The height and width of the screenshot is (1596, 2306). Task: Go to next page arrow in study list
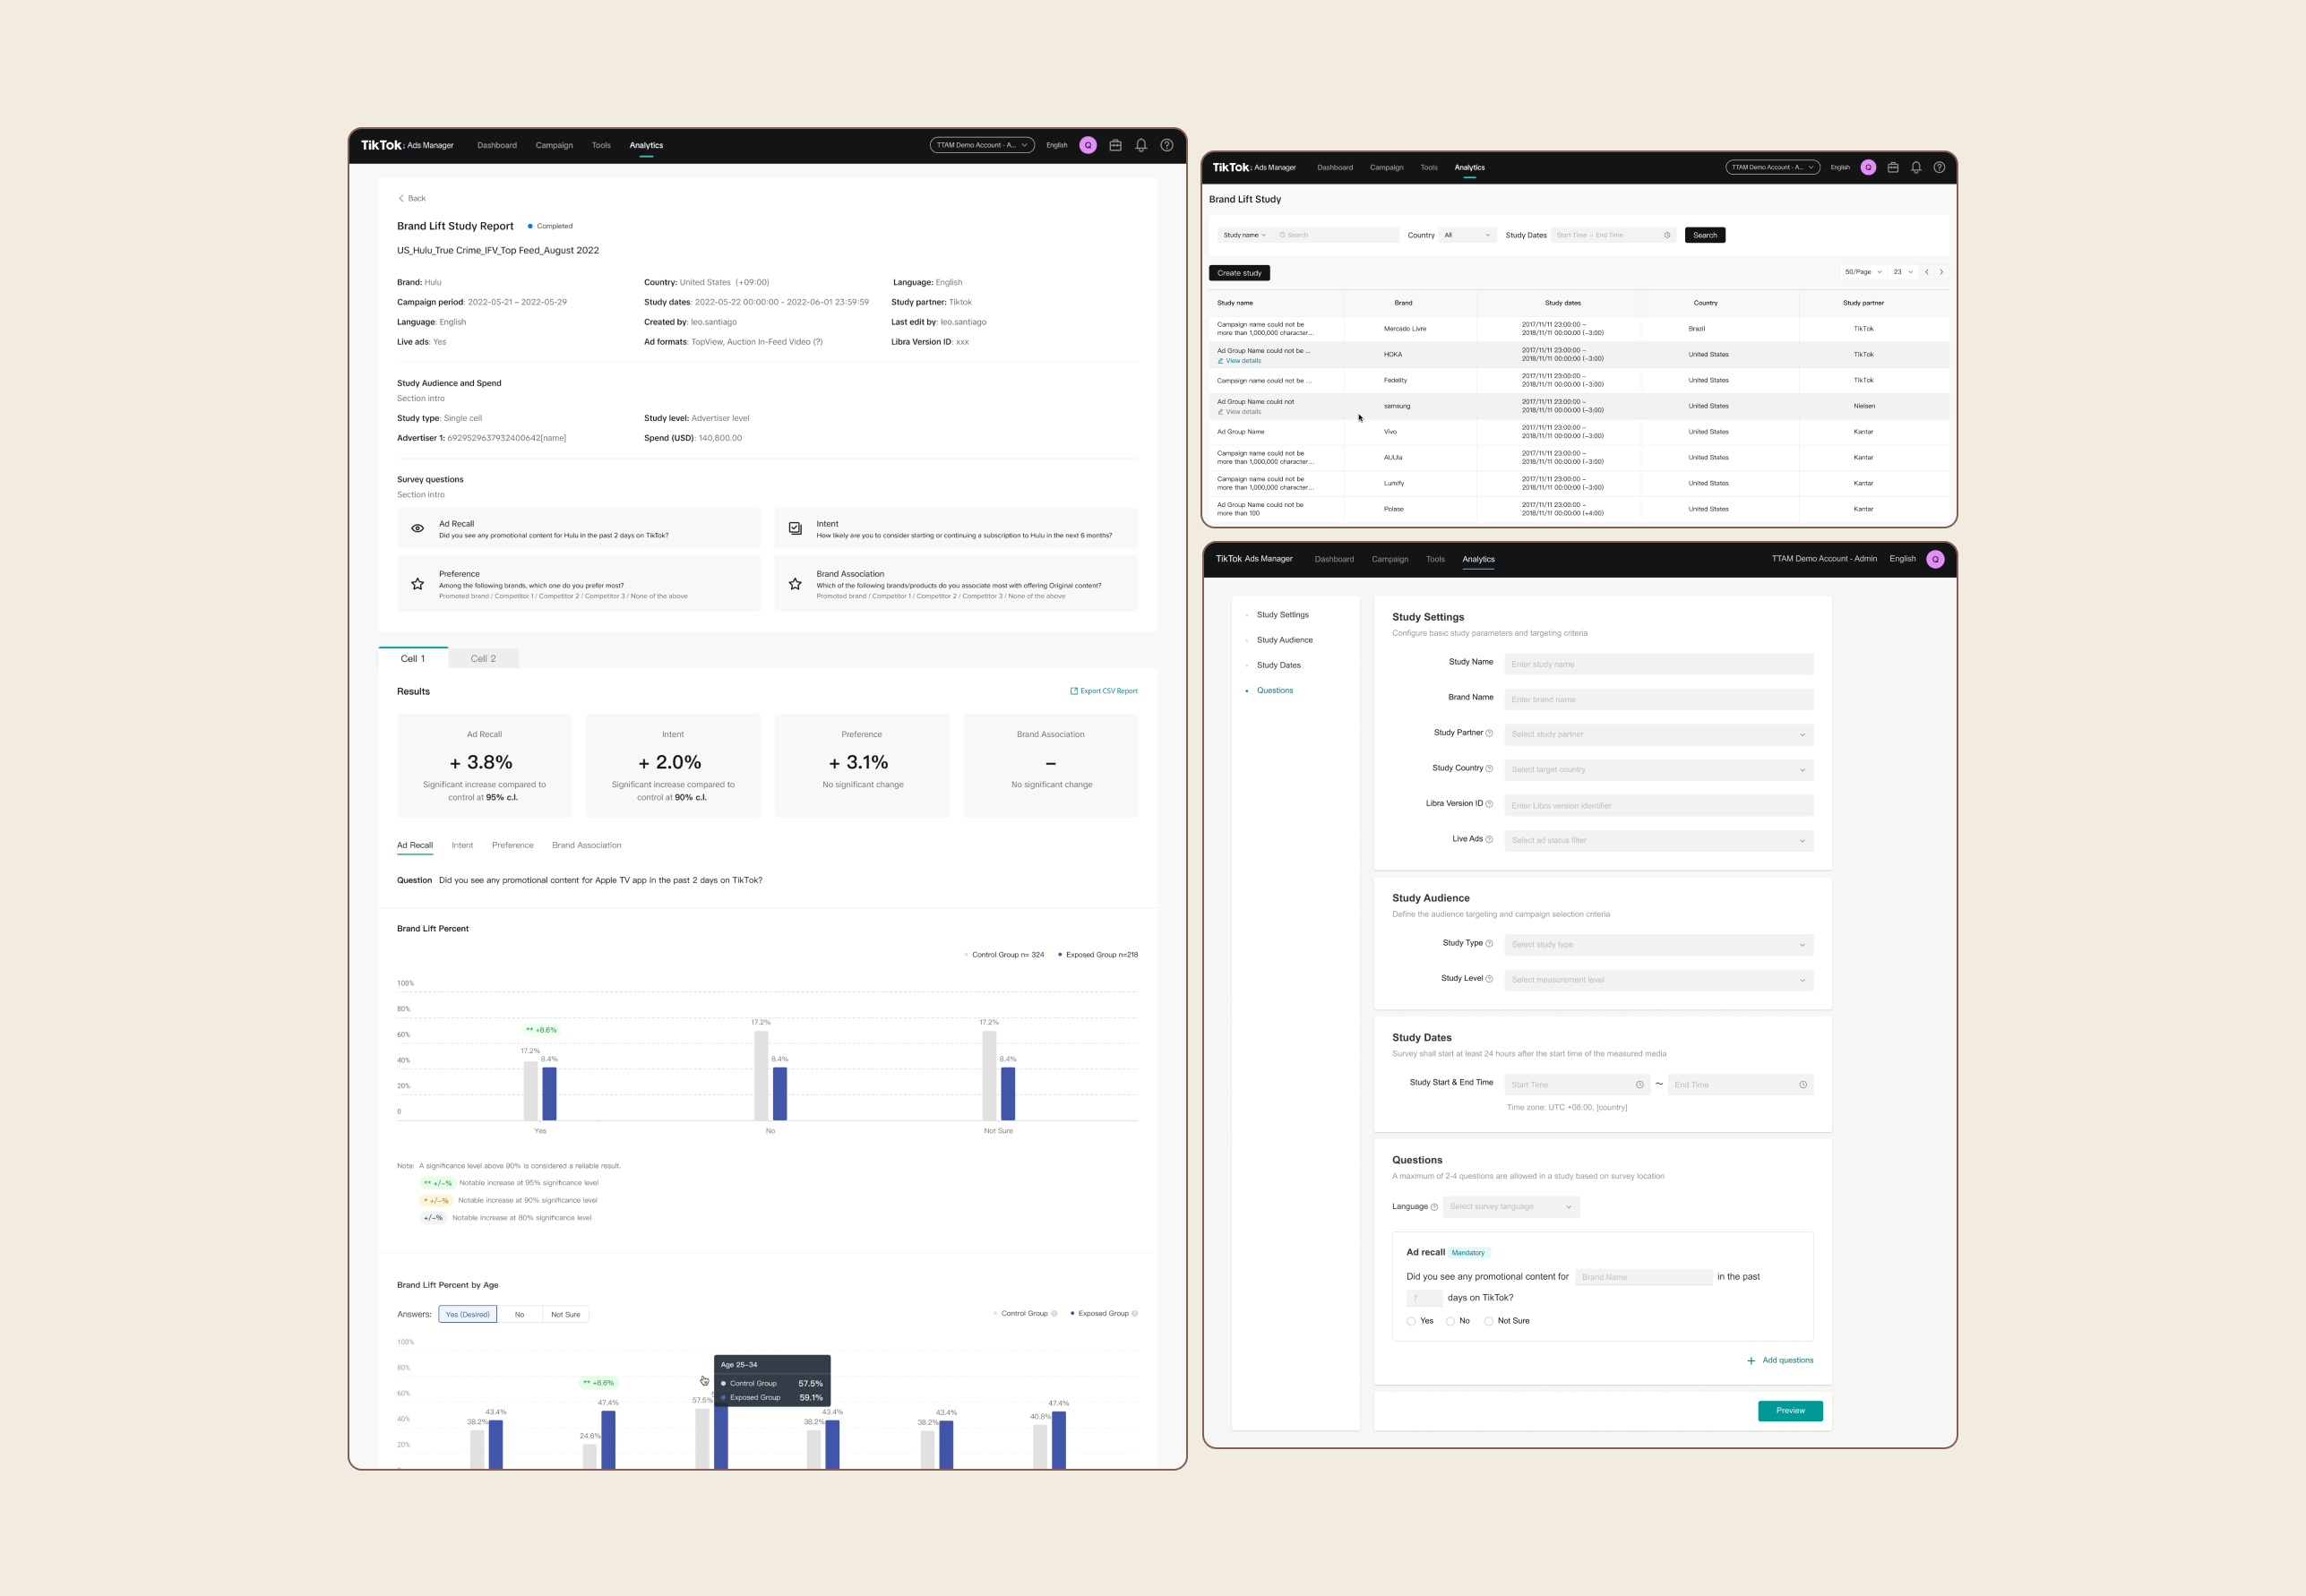click(1941, 272)
